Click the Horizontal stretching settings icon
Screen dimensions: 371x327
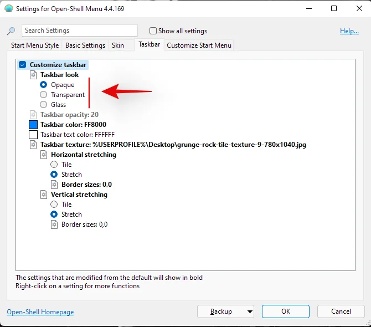44,155
